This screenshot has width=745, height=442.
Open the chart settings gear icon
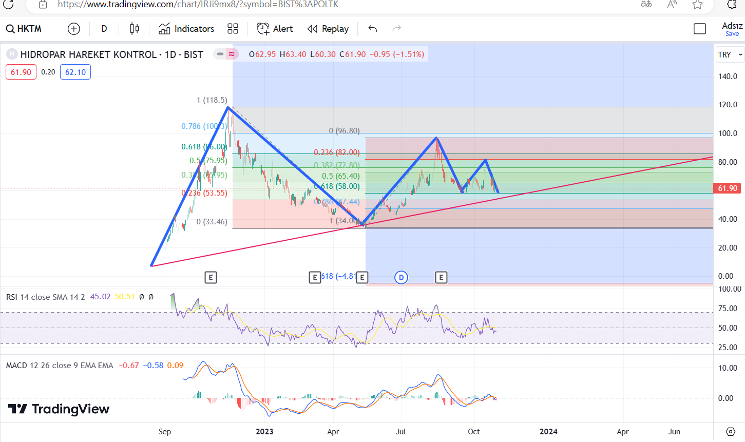(x=731, y=432)
